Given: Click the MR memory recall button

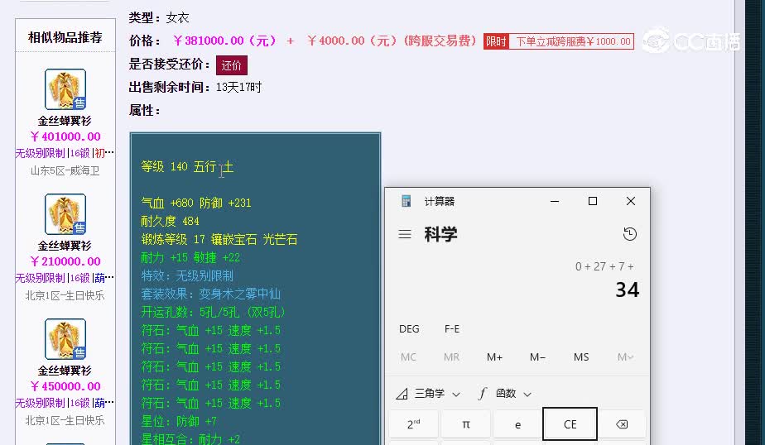Looking at the screenshot, I should pos(451,357).
